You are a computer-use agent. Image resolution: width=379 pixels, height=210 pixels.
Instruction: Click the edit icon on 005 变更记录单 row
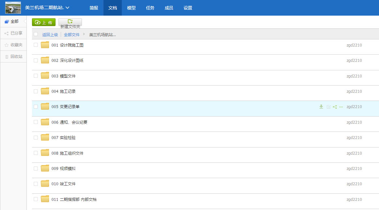click(328, 107)
